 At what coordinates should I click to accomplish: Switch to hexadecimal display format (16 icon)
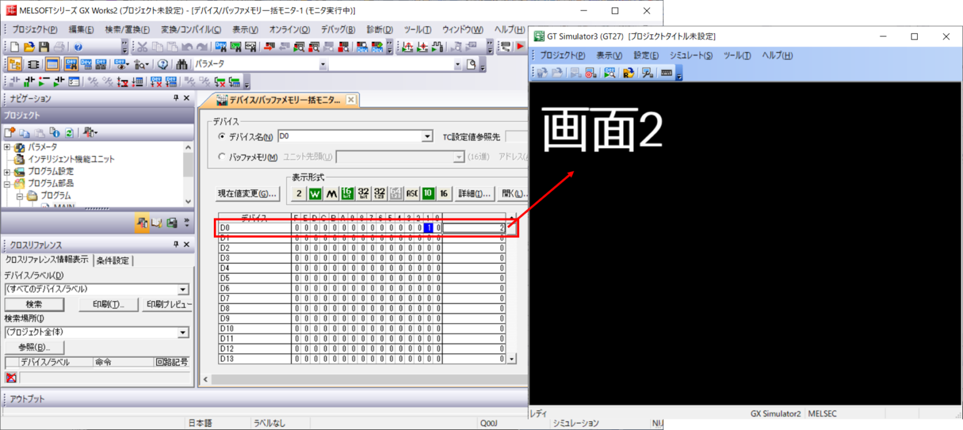click(x=443, y=193)
